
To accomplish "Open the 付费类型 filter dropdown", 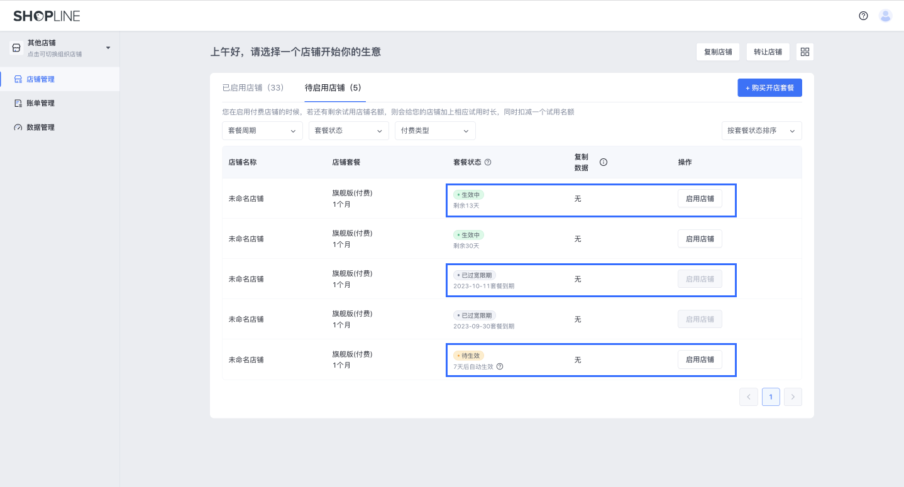I will click(435, 131).
